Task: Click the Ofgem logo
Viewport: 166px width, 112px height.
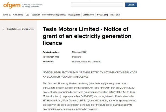Action: tap(10, 5)
